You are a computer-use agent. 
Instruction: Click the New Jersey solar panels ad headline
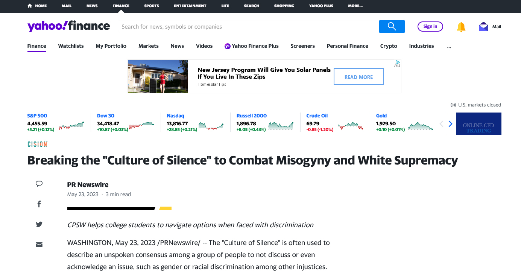tap(264, 73)
